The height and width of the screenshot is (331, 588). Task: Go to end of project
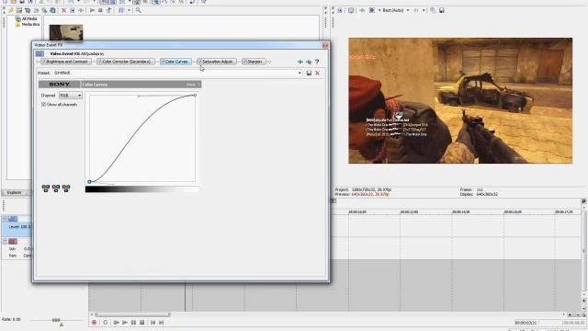(162, 323)
